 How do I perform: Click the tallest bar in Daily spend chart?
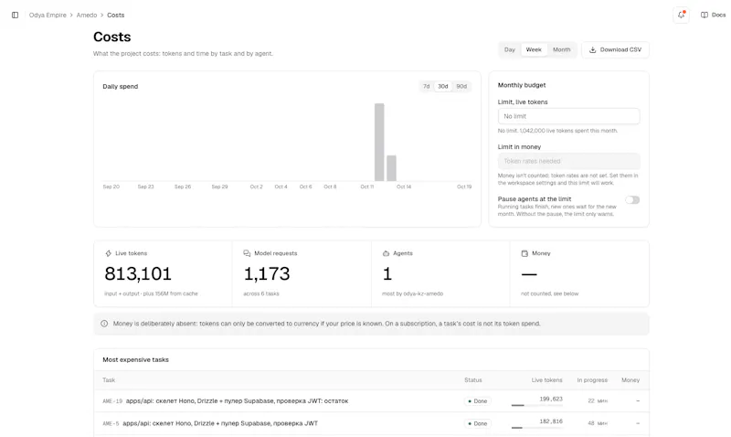[x=379, y=143]
